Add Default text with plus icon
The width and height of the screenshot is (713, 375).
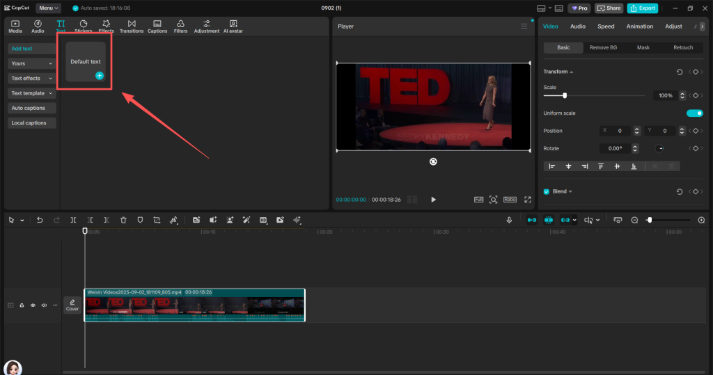point(99,75)
